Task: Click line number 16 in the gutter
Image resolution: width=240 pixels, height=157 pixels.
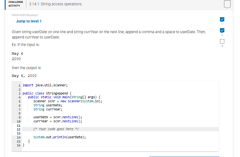Action: [x=18, y=145]
